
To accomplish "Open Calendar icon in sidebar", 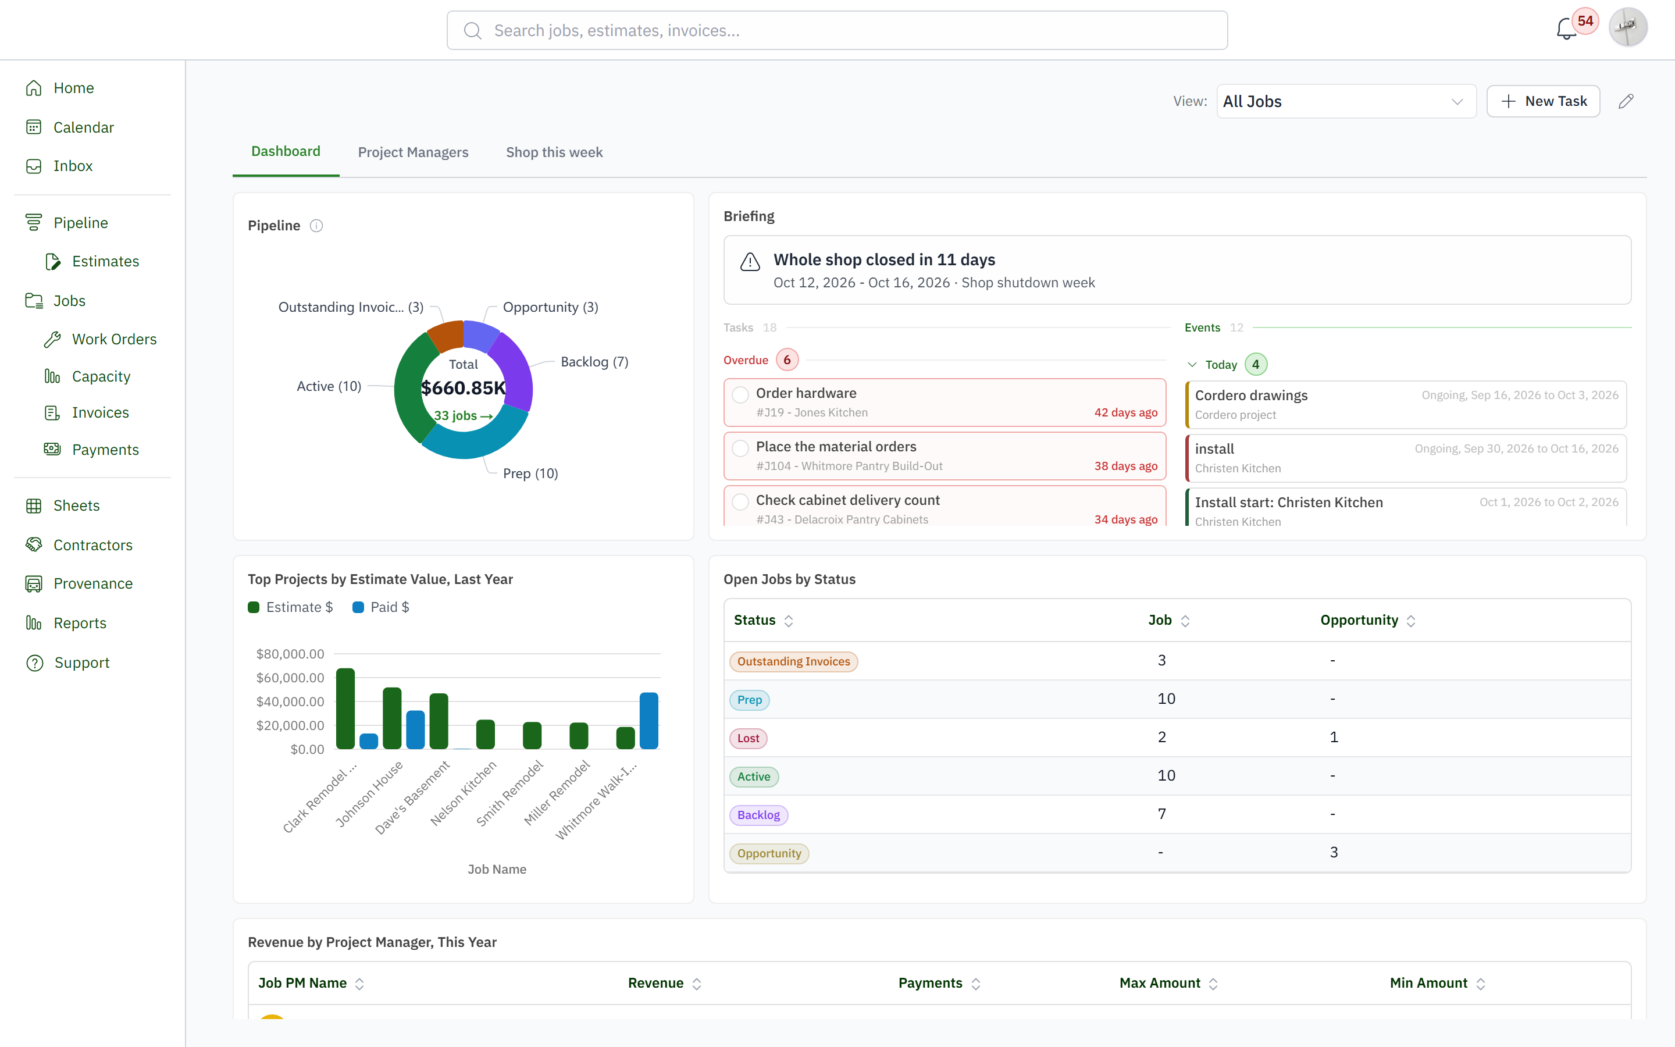I will (x=34, y=127).
